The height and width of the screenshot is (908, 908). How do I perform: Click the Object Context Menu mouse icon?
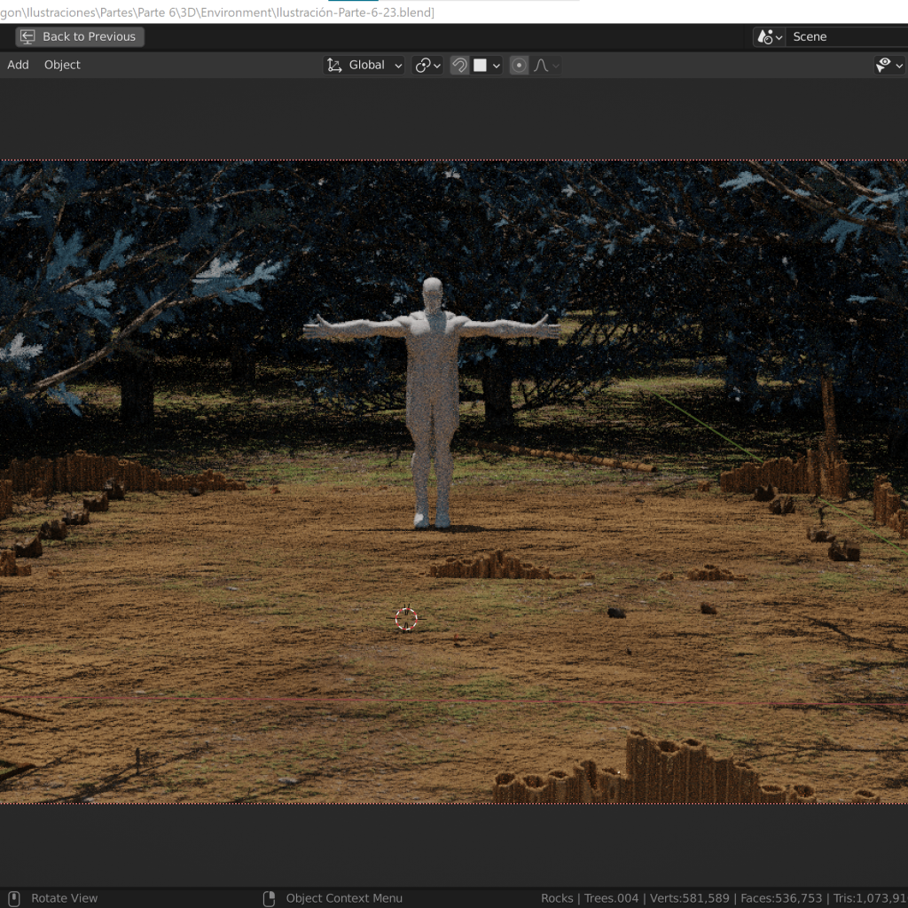coord(270,898)
